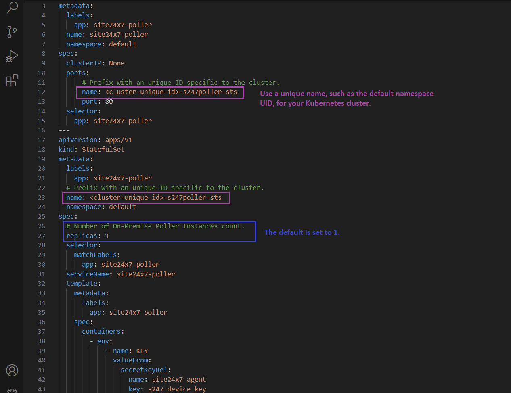Click the Manage gear icon at bottom
Screen dimensions: 511x393
[12, 390]
